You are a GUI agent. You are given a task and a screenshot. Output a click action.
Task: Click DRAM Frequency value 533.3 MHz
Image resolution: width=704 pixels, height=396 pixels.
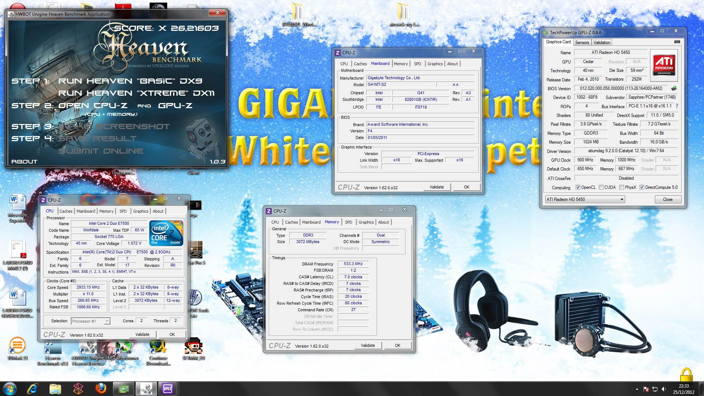[x=353, y=264]
